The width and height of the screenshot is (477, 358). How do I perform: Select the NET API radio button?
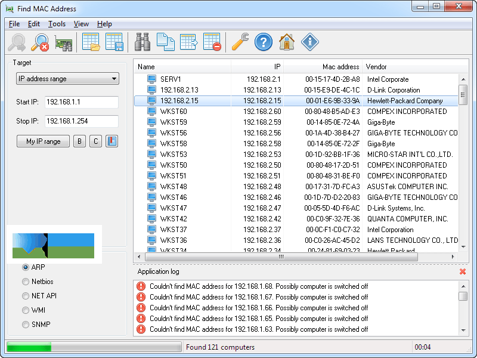[x=26, y=296]
